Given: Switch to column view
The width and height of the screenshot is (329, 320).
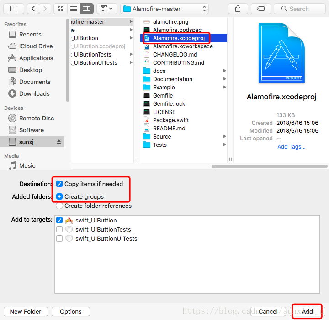Looking at the screenshot, I should click(x=86, y=9).
